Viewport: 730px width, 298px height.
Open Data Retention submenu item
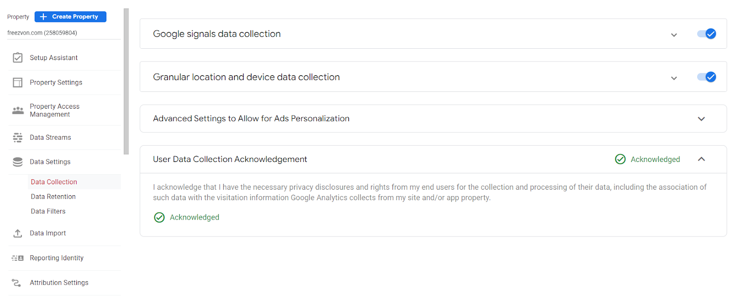53,197
